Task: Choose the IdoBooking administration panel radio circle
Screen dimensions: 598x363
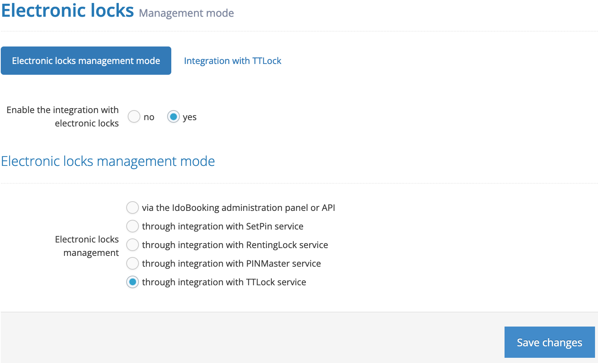Action: click(133, 208)
